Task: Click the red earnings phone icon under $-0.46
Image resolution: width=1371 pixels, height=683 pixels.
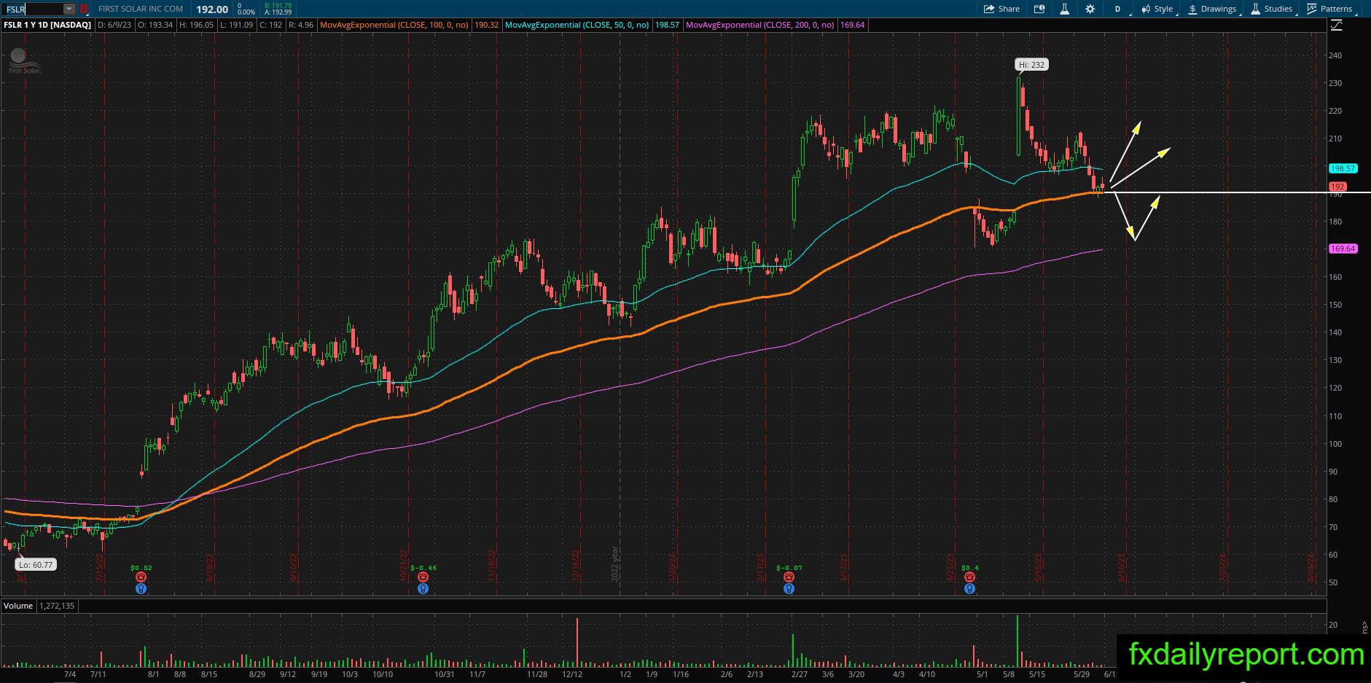Action: coord(423,577)
